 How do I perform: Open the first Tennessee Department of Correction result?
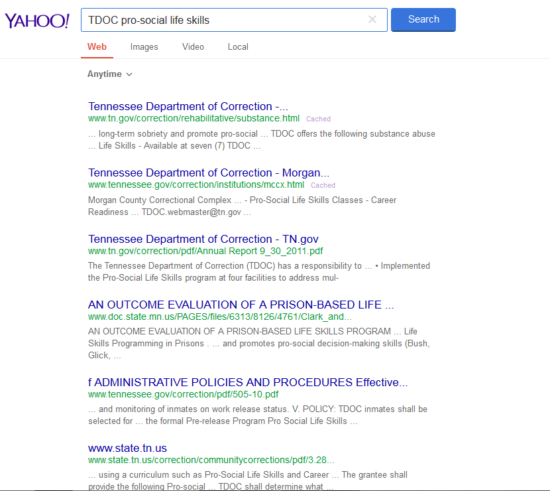coord(188,106)
